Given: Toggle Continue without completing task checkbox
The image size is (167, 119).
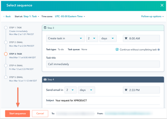Looking at the screenshot, I should pyautogui.click(x=117, y=49).
